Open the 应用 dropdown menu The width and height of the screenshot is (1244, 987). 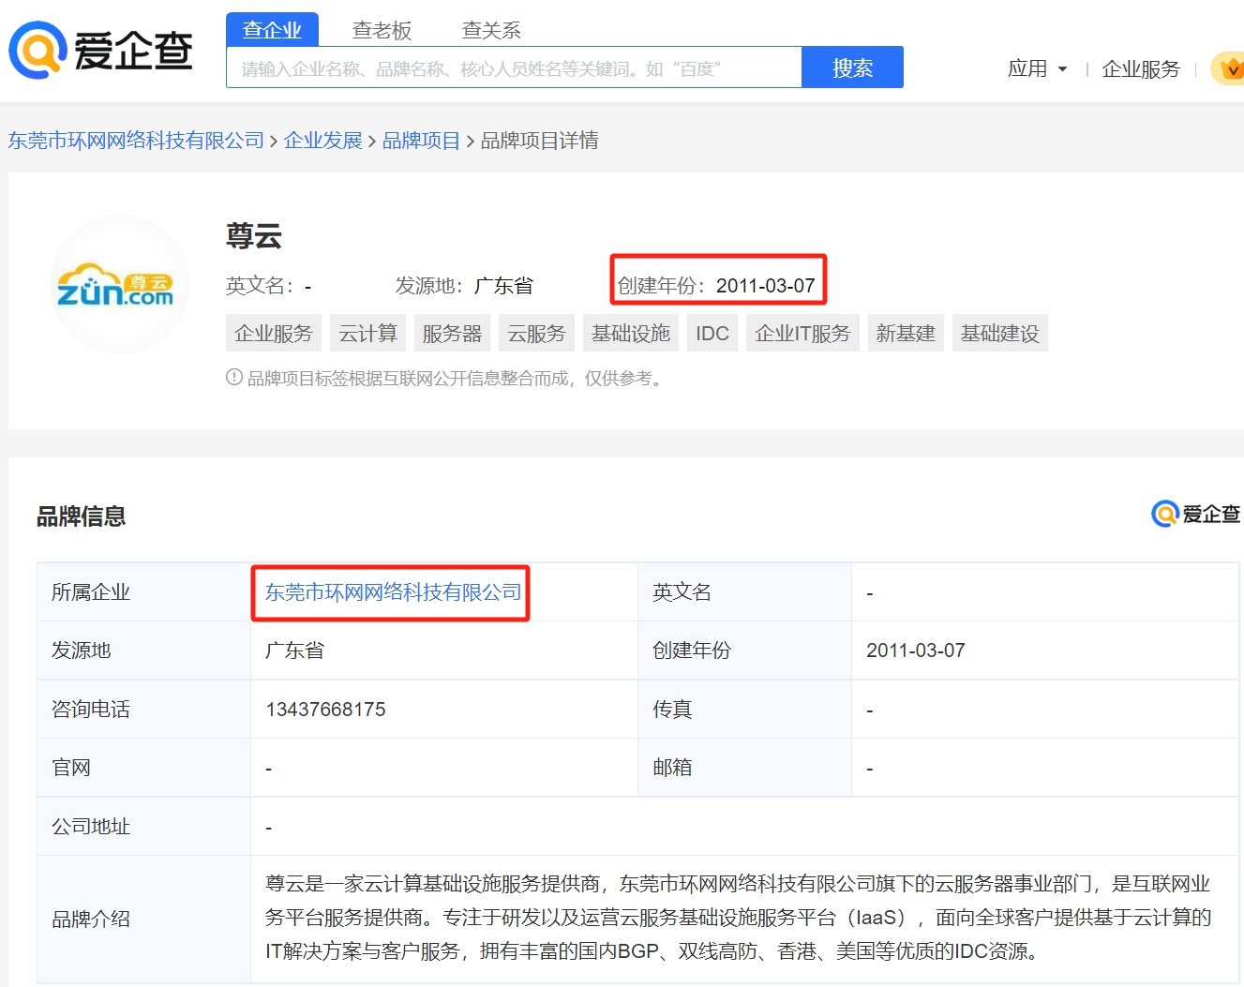pos(1037,68)
